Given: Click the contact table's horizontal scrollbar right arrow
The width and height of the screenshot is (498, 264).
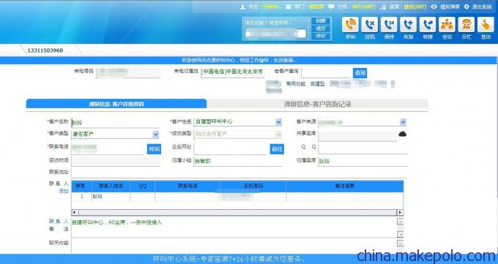Looking at the screenshot, I should (400, 212).
